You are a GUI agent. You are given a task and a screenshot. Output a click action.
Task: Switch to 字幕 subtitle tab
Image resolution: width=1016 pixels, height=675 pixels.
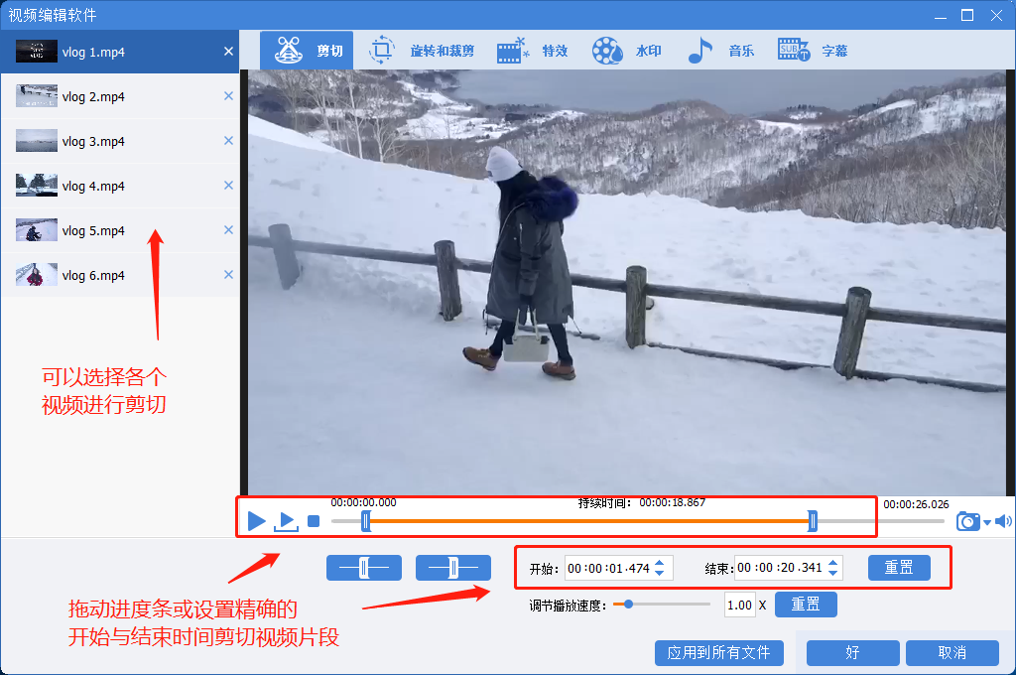813,50
